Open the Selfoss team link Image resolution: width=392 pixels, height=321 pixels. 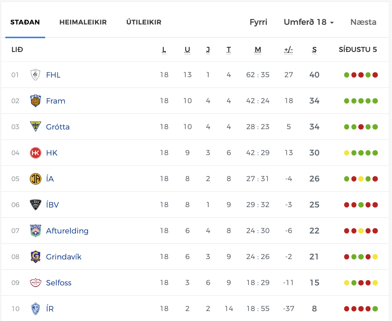59,283
